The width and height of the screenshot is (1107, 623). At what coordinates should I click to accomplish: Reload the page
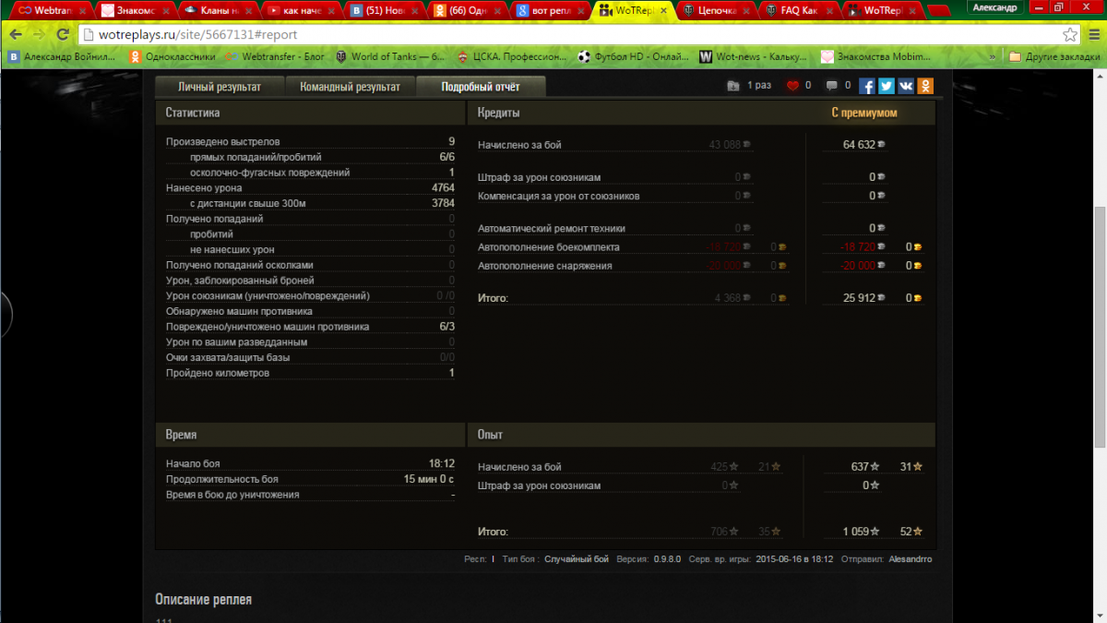[63, 34]
